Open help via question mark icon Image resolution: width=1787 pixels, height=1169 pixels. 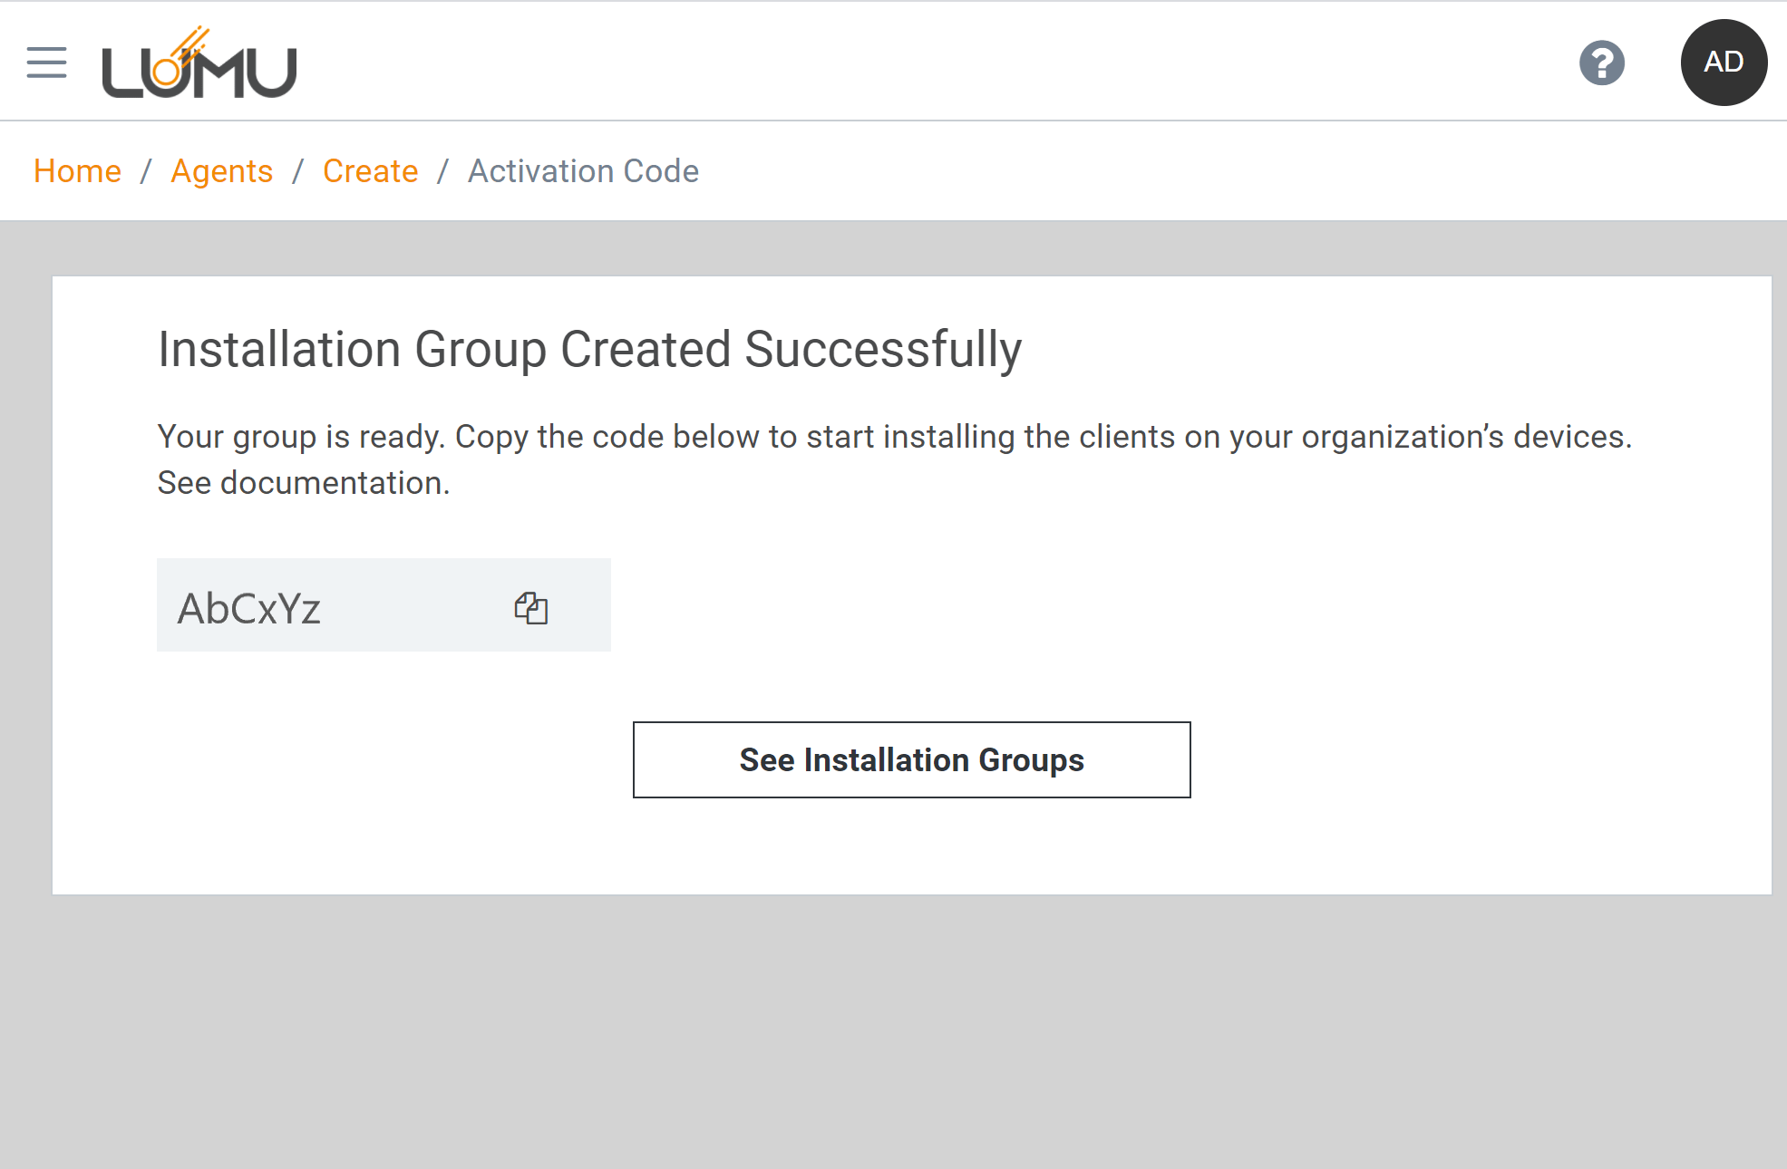(1601, 63)
